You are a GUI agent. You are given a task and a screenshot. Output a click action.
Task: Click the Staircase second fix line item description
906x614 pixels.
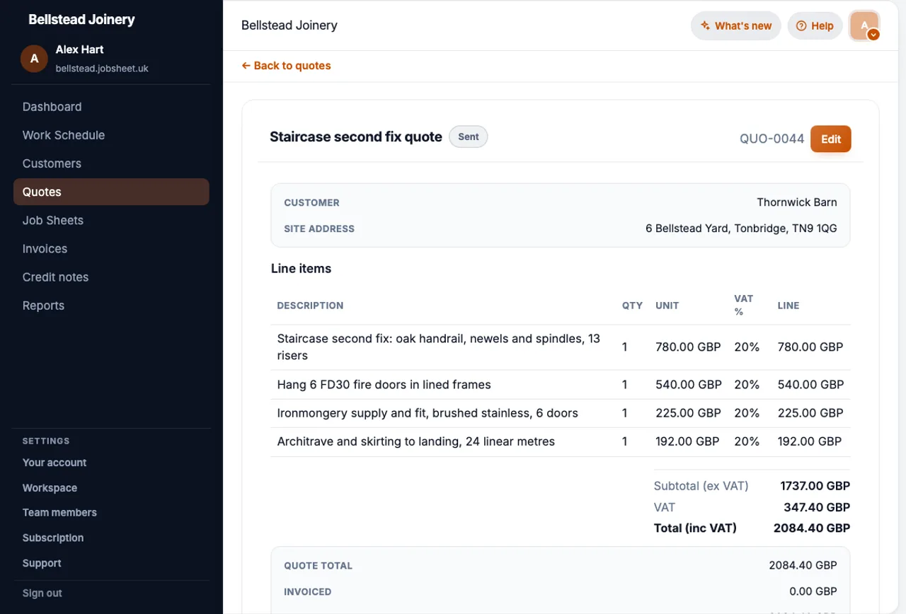[x=439, y=347]
